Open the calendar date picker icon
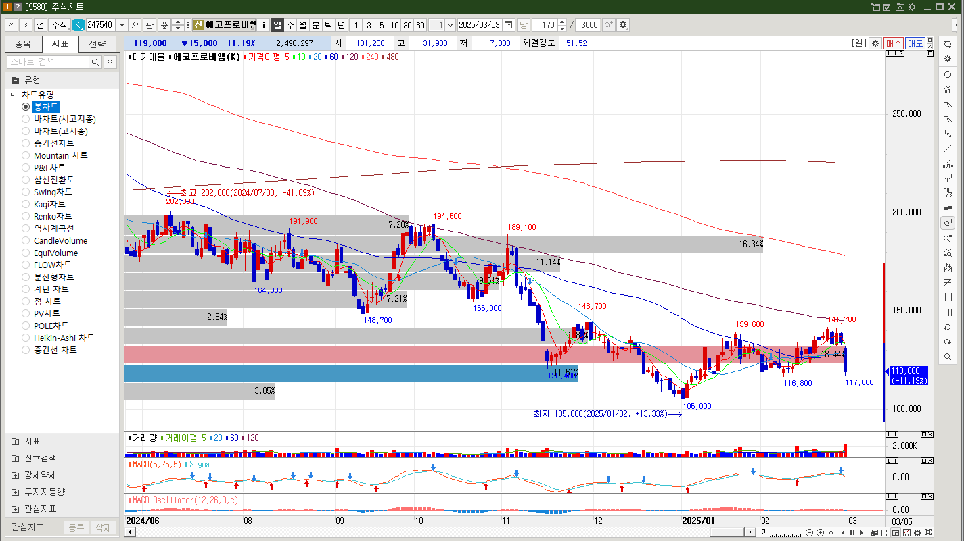964x541 pixels. tap(508, 24)
